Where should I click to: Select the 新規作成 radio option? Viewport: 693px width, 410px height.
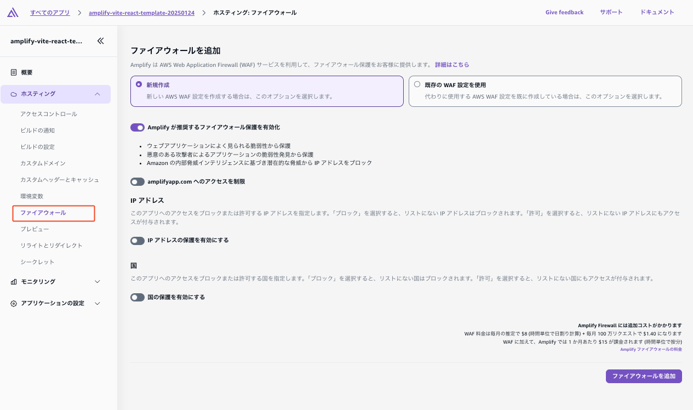point(139,84)
